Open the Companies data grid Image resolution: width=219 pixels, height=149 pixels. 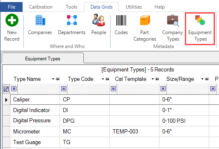tap(40, 25)
